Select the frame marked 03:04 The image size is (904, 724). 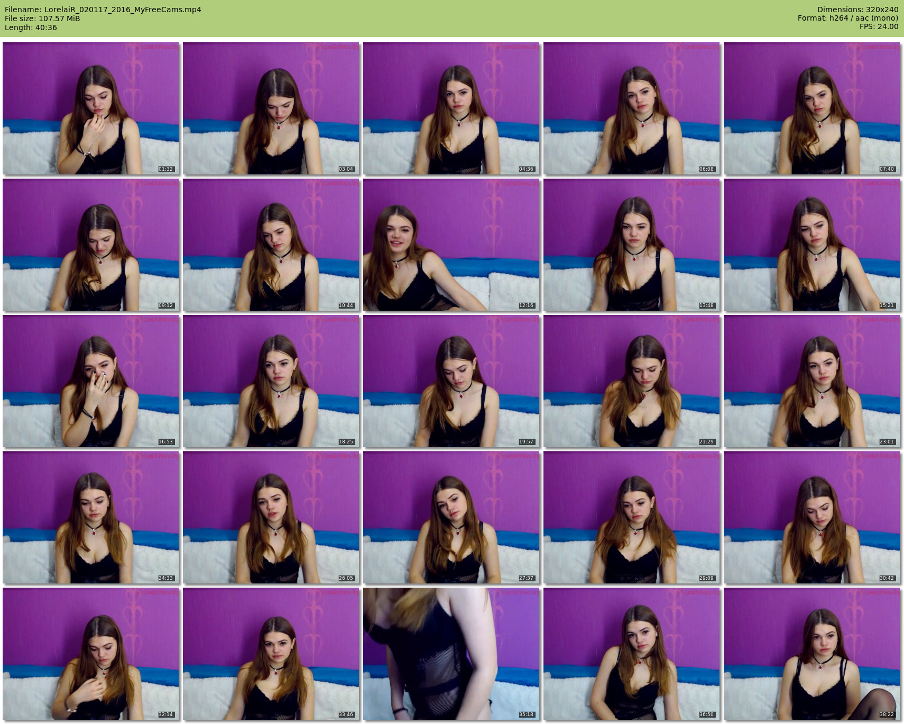pyautogui.click(x=271, y=108)
